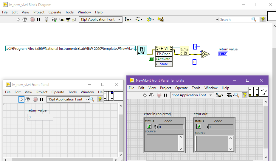The image size is (276, 161).
Task: Click Clean Up Diagram broom icon
Action: (160, 19)
